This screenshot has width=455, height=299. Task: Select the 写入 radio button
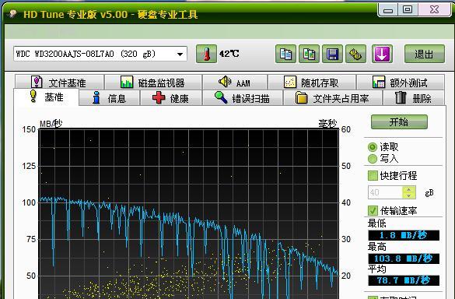coord(373,159)
